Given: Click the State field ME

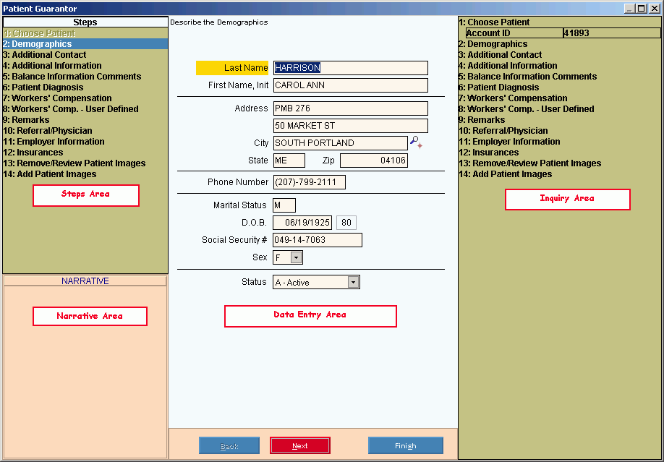Looking at the screenshot, I should pyautogui.click(x=289, y=161).
